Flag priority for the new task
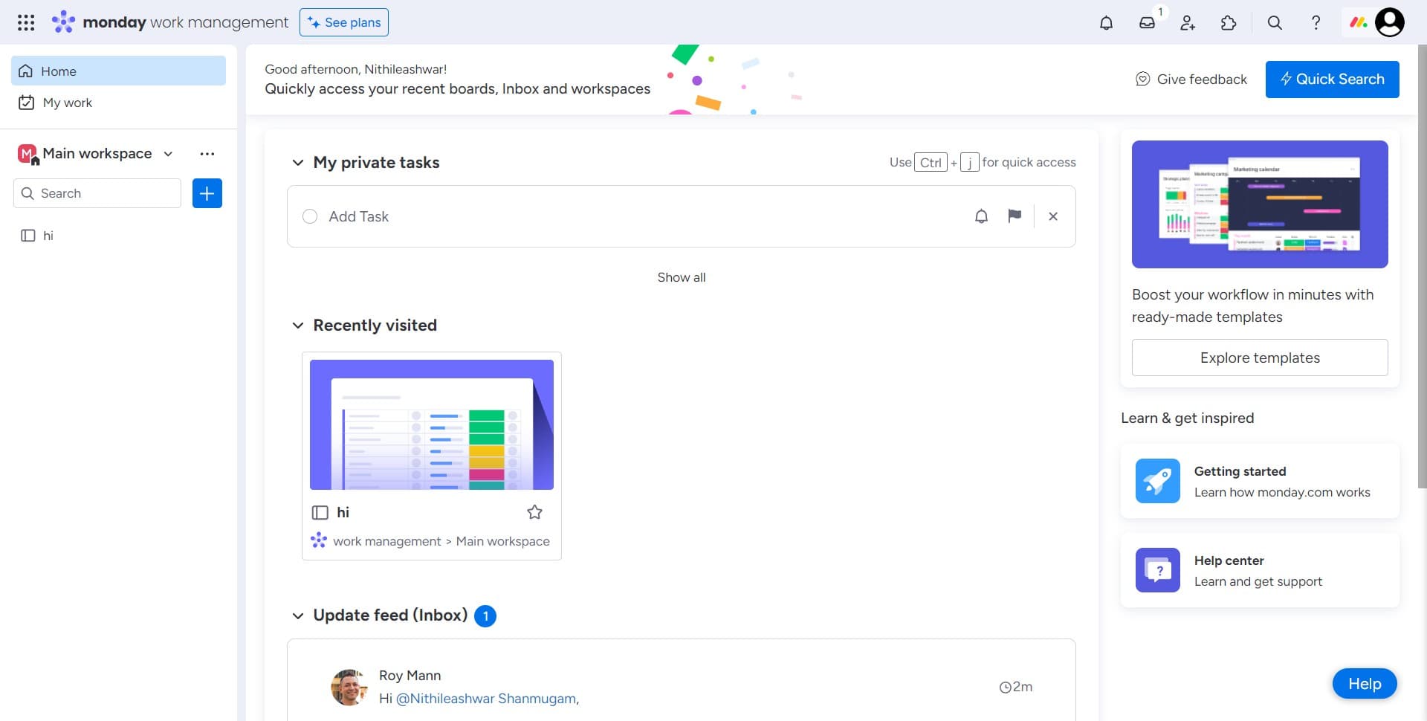Viewport: 1427px width, 721px height. tap(1015, 216)
